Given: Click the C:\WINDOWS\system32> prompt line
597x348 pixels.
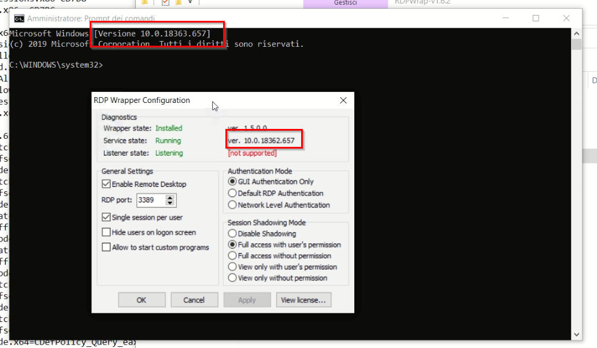Looking at the screenshot, I should [x=56, y=65].
